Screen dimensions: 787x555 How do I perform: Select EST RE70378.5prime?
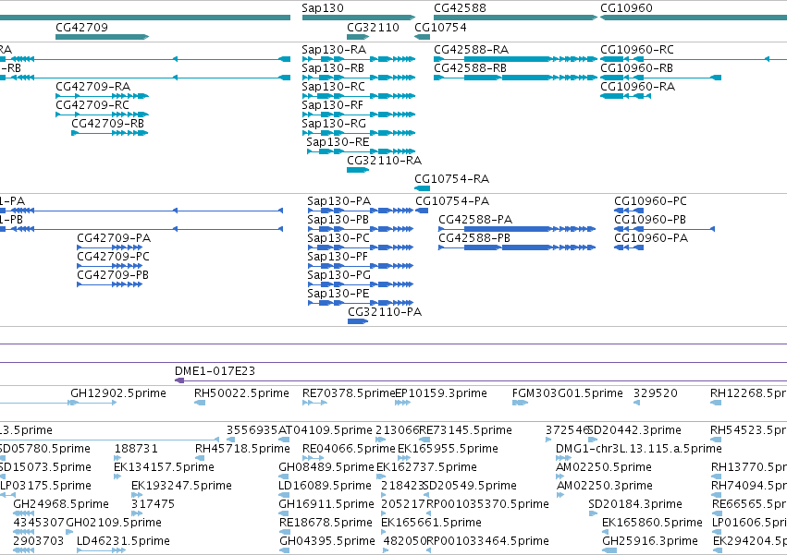[x=349, y=393]
